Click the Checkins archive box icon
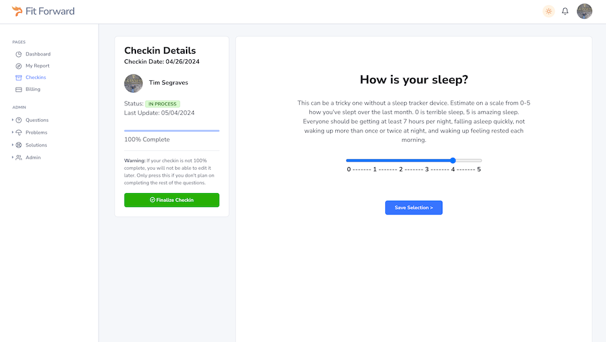Screen dimensions: 606x342 tap(19, 78)
